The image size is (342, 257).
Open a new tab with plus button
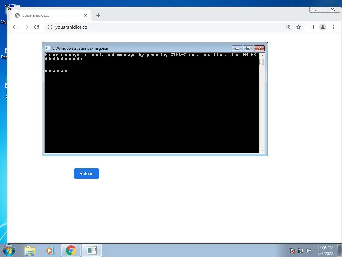pyautogui.click(x=98, y=15)
